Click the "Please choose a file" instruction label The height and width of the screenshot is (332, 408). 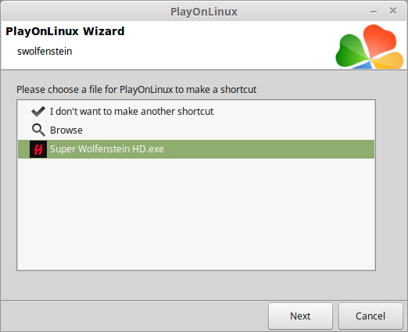[137, 90]
